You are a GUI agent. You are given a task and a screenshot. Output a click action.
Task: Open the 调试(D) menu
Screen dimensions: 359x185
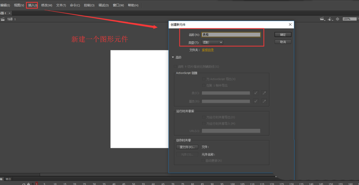pos(103,5)
